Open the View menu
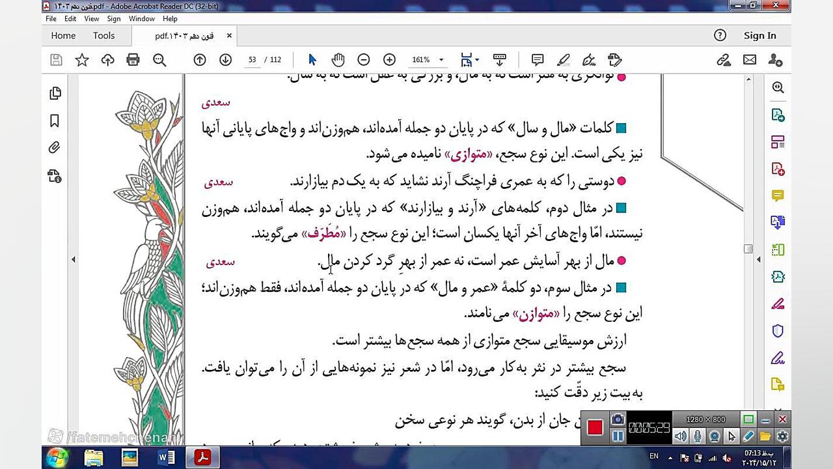 pyautogui.click(x=92, y=19)
